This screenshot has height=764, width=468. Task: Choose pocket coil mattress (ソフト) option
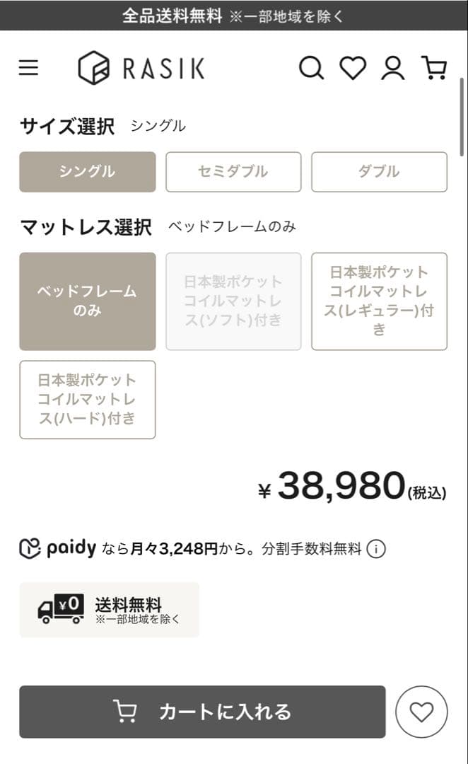click(233, 301)
